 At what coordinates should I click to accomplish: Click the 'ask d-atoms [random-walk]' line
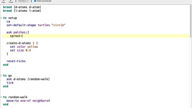coord(28,79)
